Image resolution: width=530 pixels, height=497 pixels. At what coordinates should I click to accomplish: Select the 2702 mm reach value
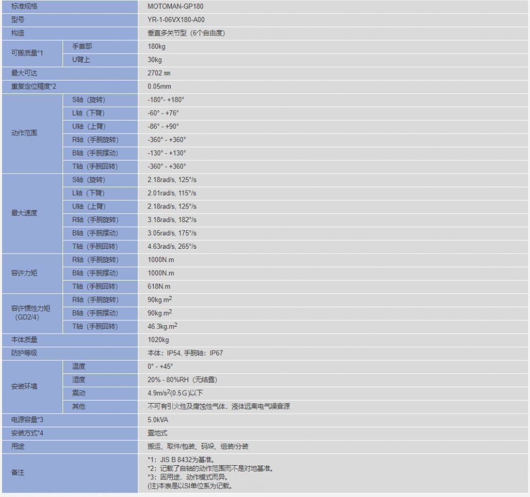(x=159, y=73)
